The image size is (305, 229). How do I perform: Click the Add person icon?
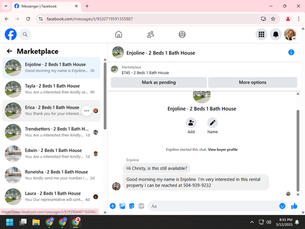coord(191,123)
